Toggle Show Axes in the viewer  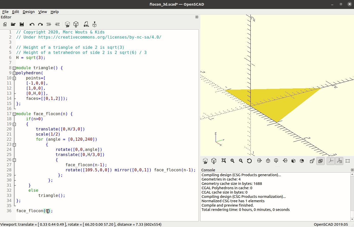coord(331,161)
